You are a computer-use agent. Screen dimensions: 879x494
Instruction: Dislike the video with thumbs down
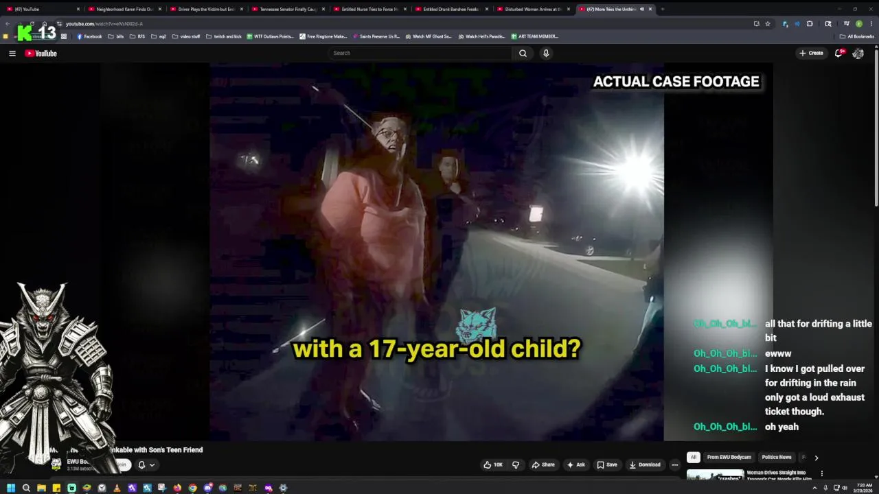pyautogui.click(x=516, y=464)
